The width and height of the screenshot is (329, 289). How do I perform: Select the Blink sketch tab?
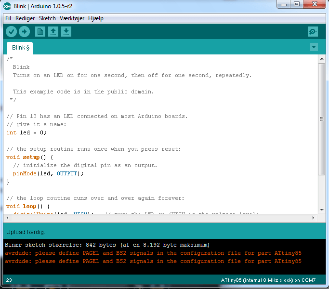pyautogui.click(x=20, y=48)
